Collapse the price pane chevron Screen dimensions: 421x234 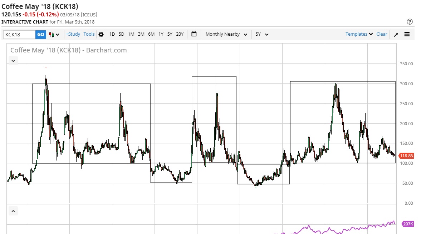click(13, 61)
